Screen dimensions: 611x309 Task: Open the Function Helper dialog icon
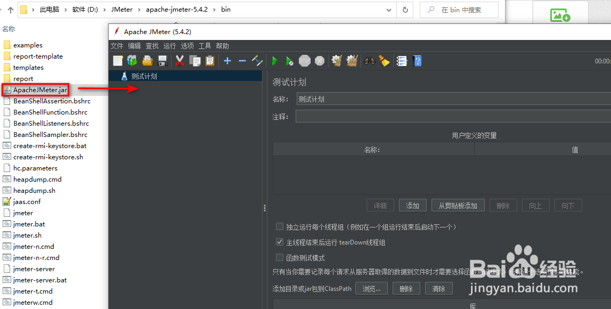[401, 61]
